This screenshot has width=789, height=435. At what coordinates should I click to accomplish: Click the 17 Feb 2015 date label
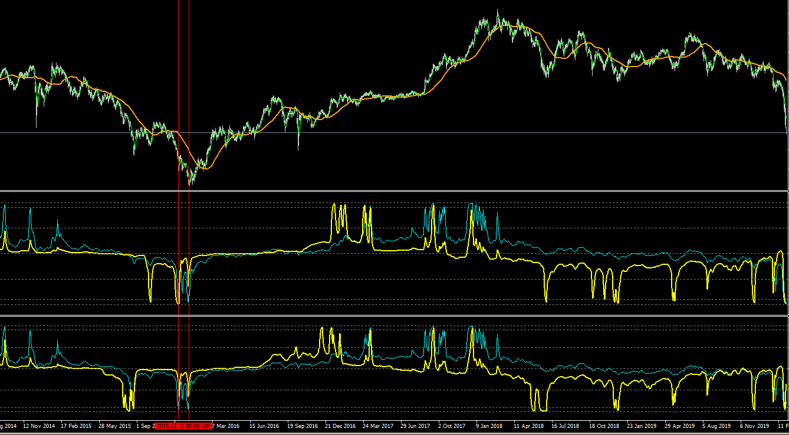pyautogui.click(x=76, y=426)
